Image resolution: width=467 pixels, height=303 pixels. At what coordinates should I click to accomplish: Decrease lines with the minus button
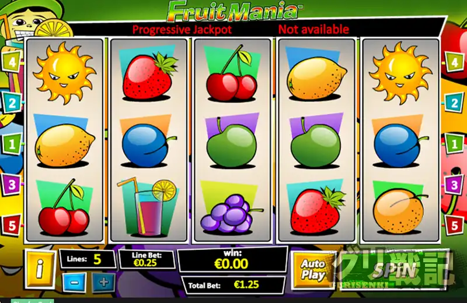point(75,282)
